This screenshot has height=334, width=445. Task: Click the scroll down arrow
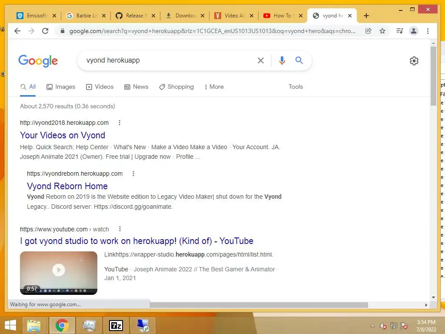[433, 297]
